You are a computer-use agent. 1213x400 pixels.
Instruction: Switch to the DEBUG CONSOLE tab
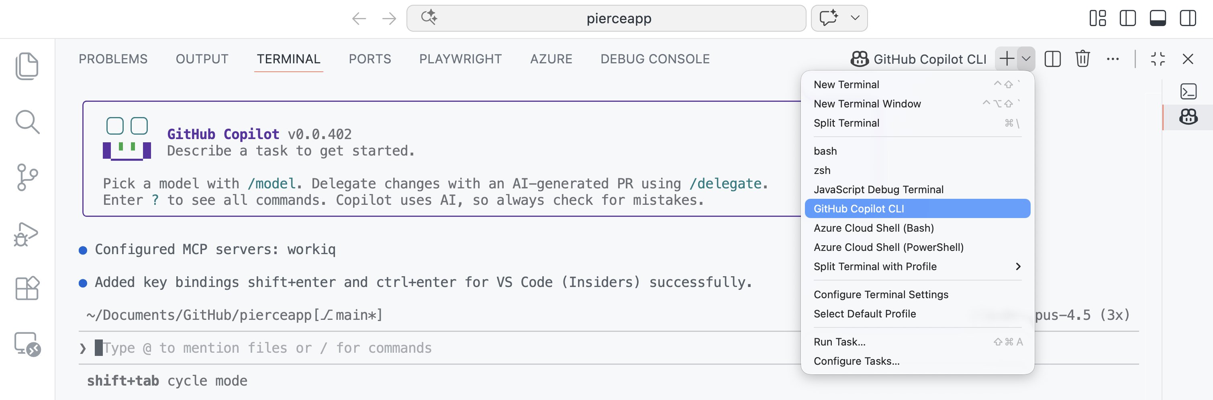(655, 59)
